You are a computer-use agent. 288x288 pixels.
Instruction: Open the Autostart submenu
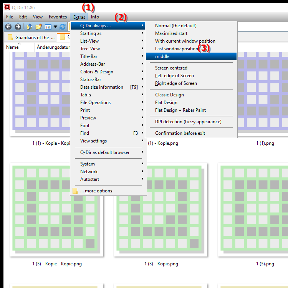108,179
